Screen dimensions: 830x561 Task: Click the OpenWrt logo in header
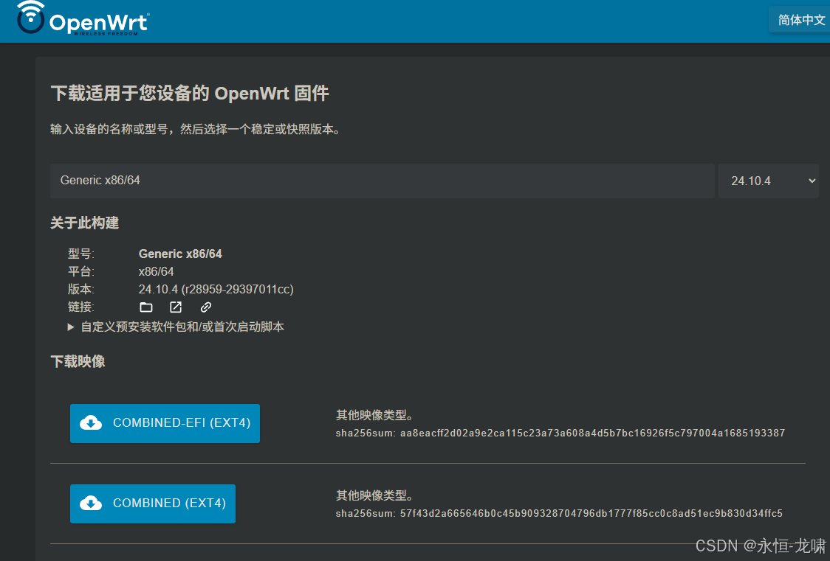pyautogui.click(x=83, y=18)
